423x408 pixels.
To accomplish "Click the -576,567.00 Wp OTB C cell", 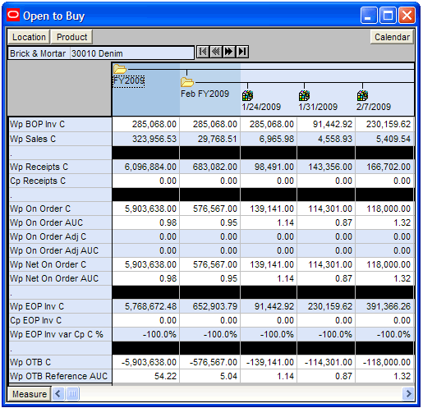I will (x=210, y=362).
